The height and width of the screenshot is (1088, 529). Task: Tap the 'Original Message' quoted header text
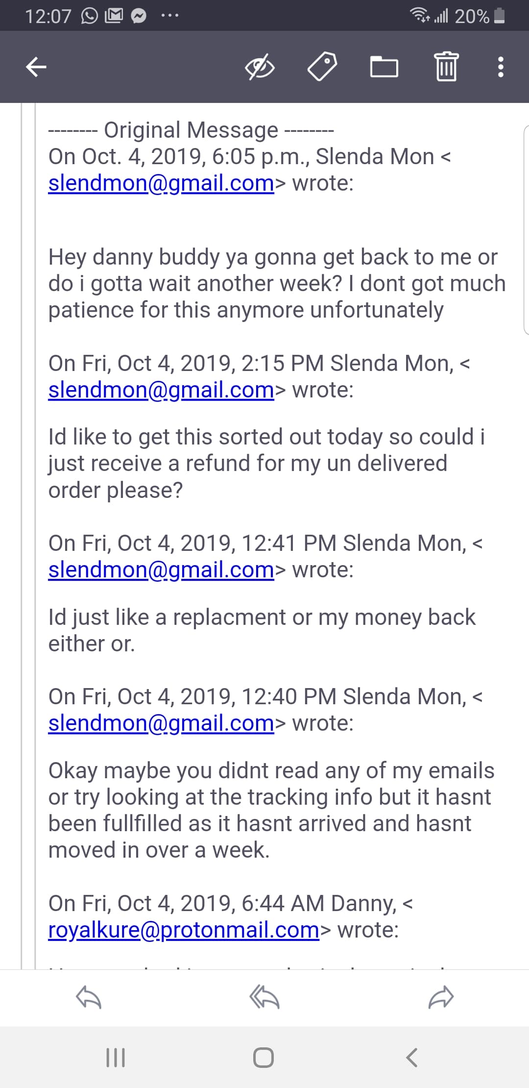click(191, 130)
